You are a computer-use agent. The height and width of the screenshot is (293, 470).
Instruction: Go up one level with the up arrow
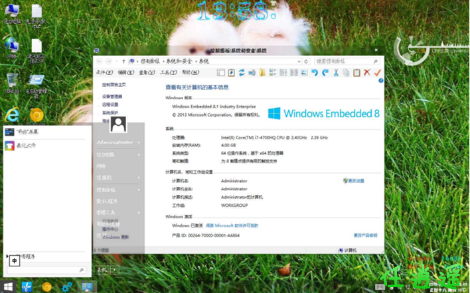point(123,62)
